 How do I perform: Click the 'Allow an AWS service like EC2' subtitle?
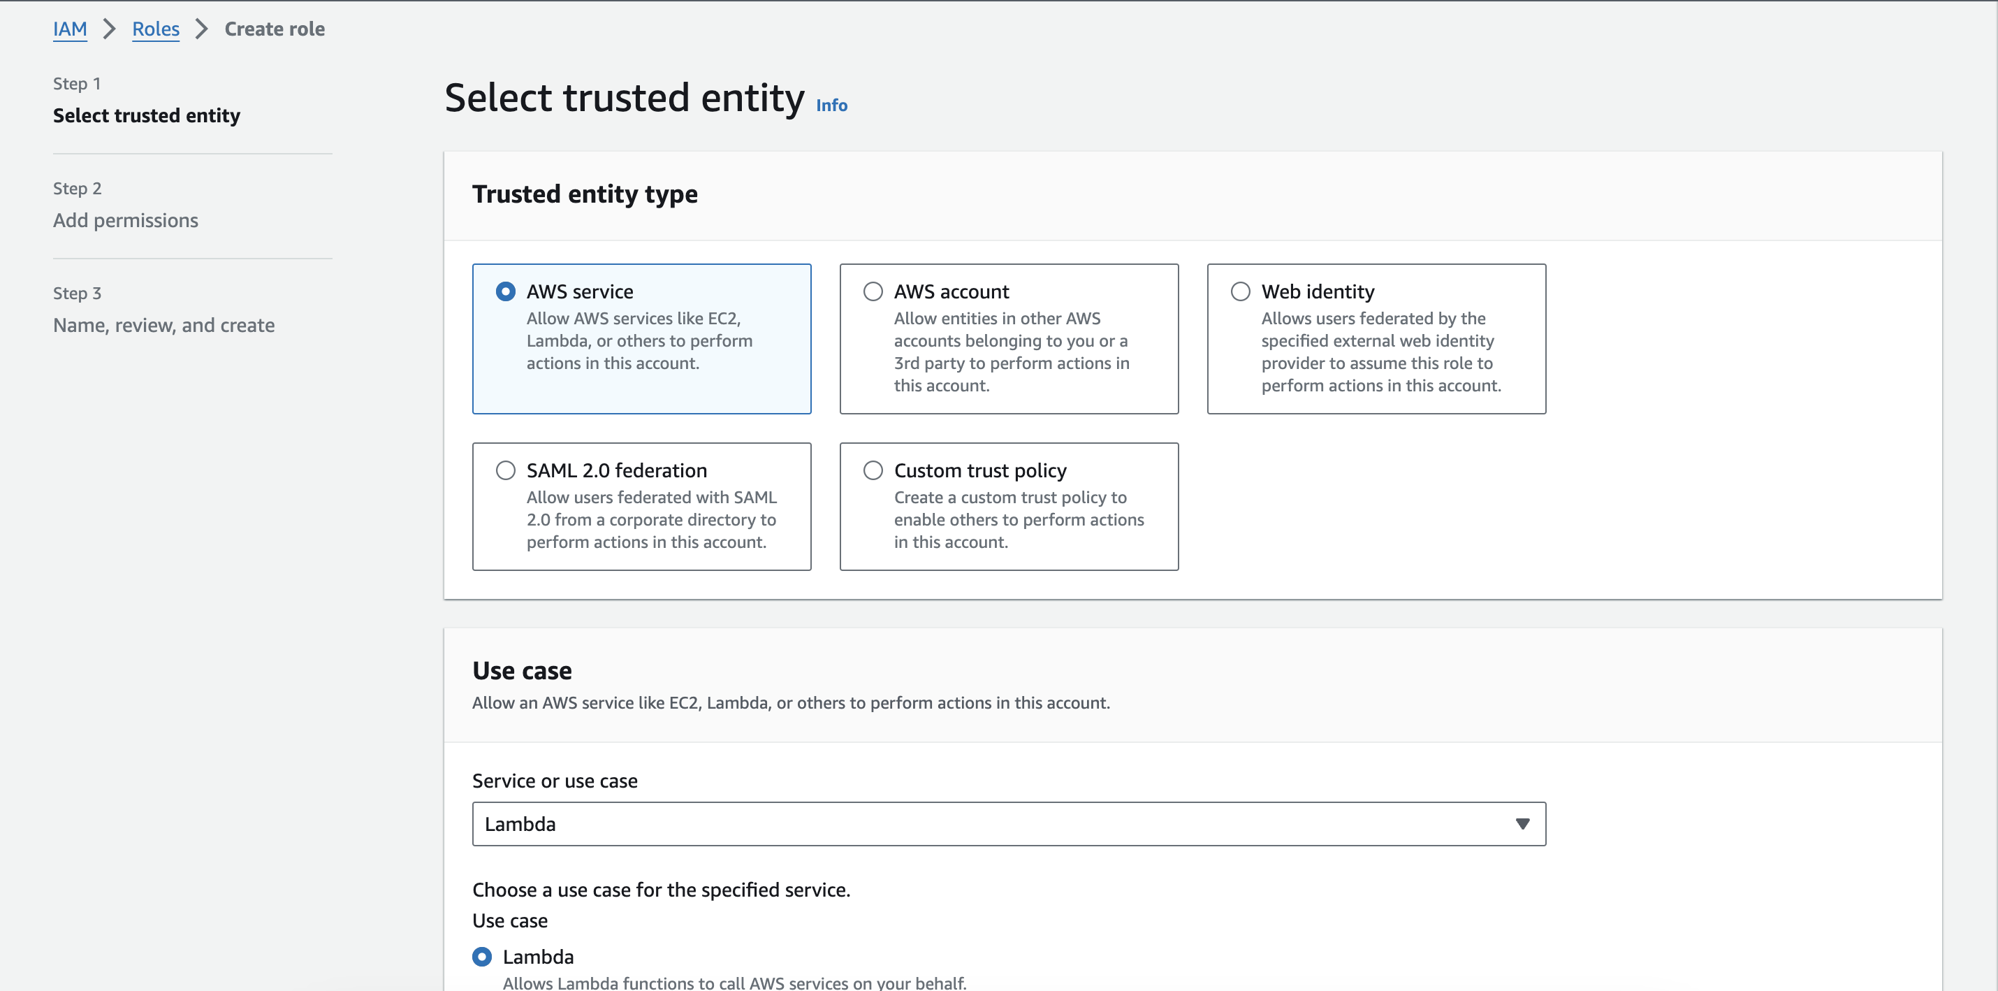click(x=790, y=702)
